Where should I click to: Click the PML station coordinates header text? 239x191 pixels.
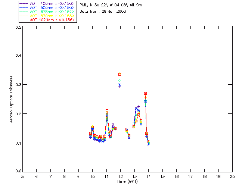click(111, 5)
